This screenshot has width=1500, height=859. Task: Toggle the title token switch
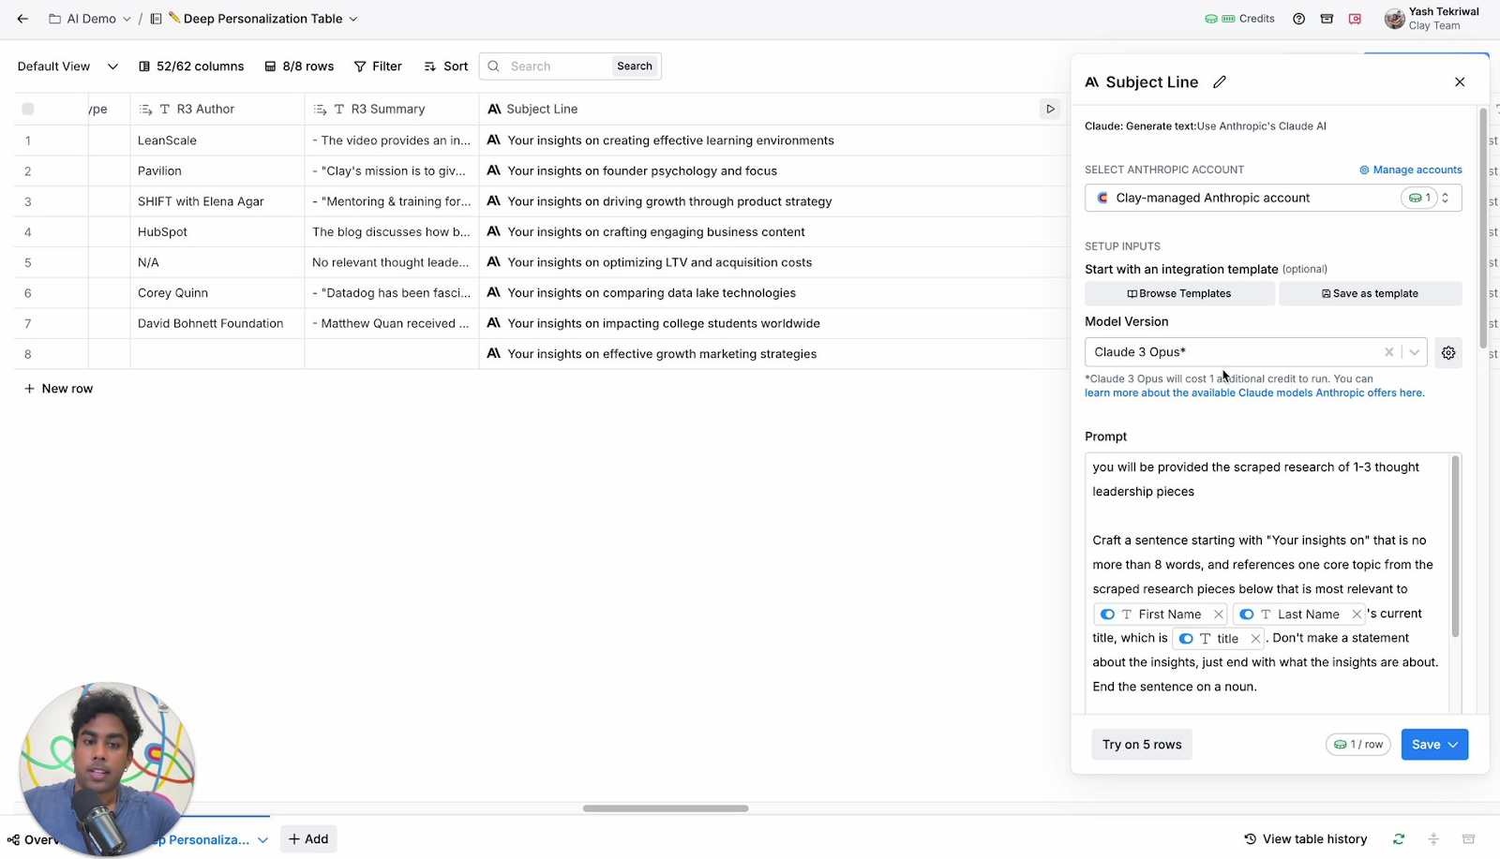click(1186, 639)
